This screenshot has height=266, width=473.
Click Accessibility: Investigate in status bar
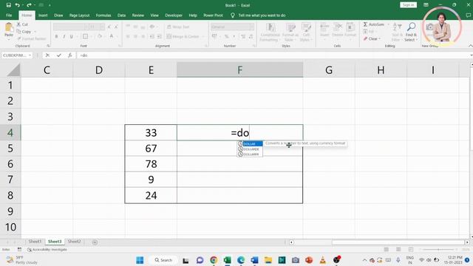[47, 250]
